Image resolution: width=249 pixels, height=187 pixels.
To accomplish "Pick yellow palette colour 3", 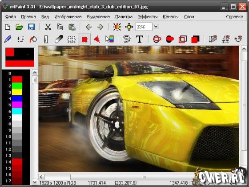I will (17, 92).
